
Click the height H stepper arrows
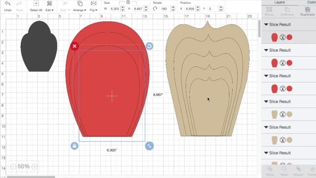tap(146, 9)
